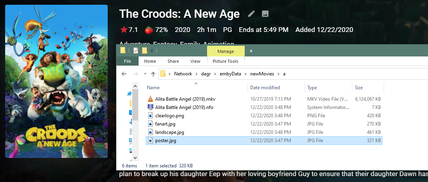
Task: Click the Alita Battle Angel nfo file icon
Action: tap(150, 107)
